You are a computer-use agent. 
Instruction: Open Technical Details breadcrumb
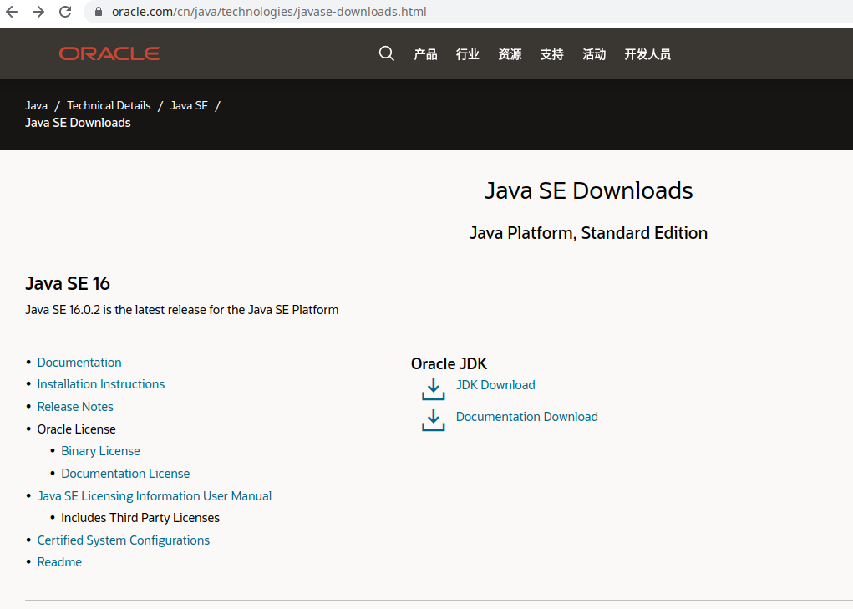[109, 104]
